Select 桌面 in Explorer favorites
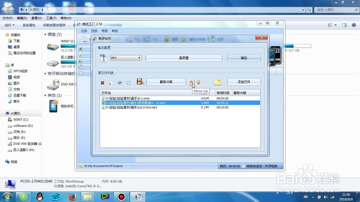Image resolution: width=360 pixels, height=202 pixels. [x=17, y=47]
